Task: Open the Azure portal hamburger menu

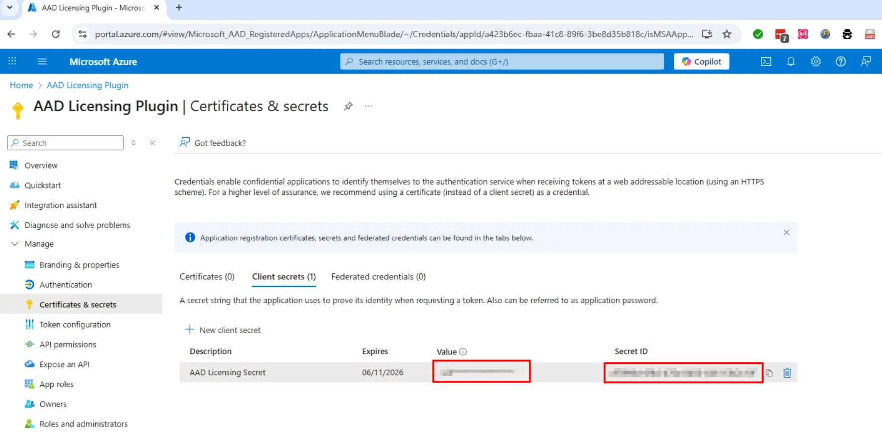Action: 42,62
